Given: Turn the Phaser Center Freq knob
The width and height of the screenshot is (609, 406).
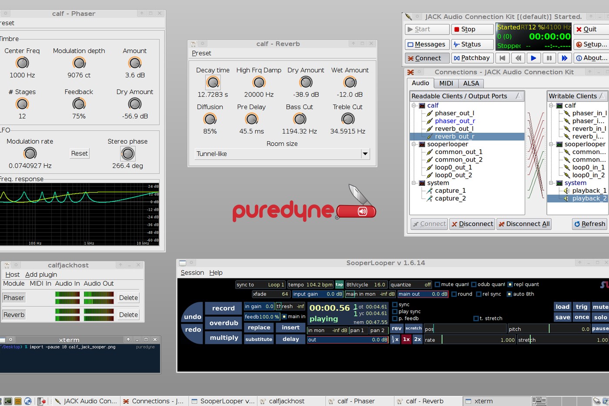Looking at the screenshot, I should pyautogui.click(x=22, y=63).
